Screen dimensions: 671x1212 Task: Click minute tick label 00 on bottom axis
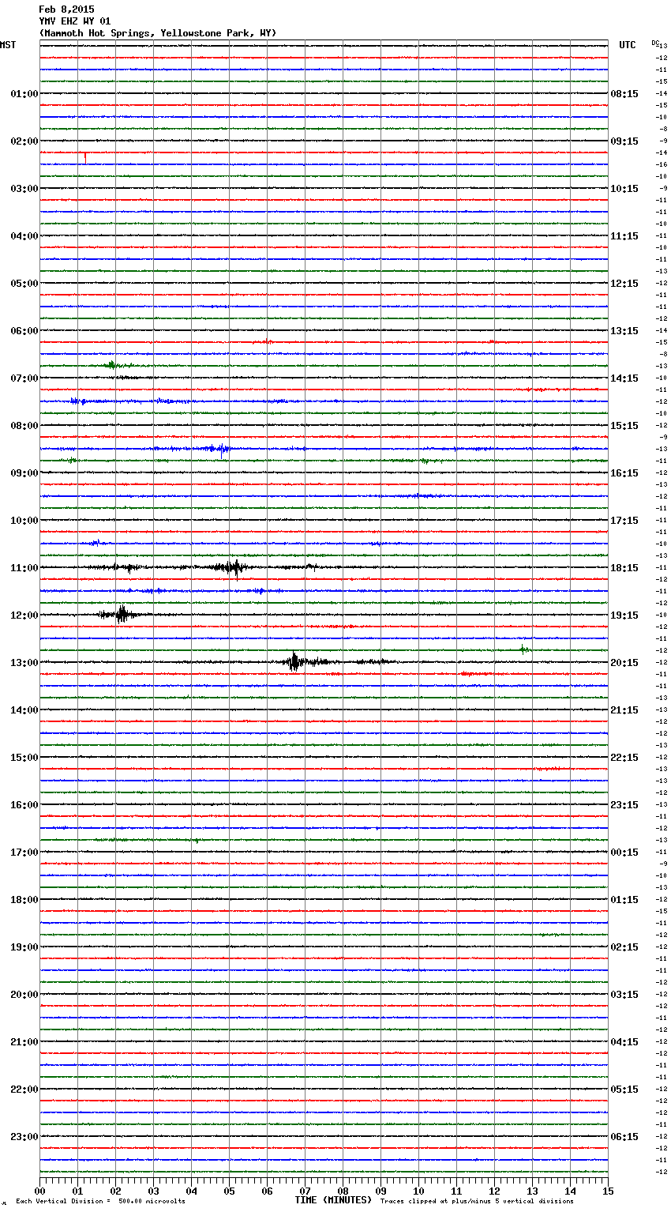40,1191
